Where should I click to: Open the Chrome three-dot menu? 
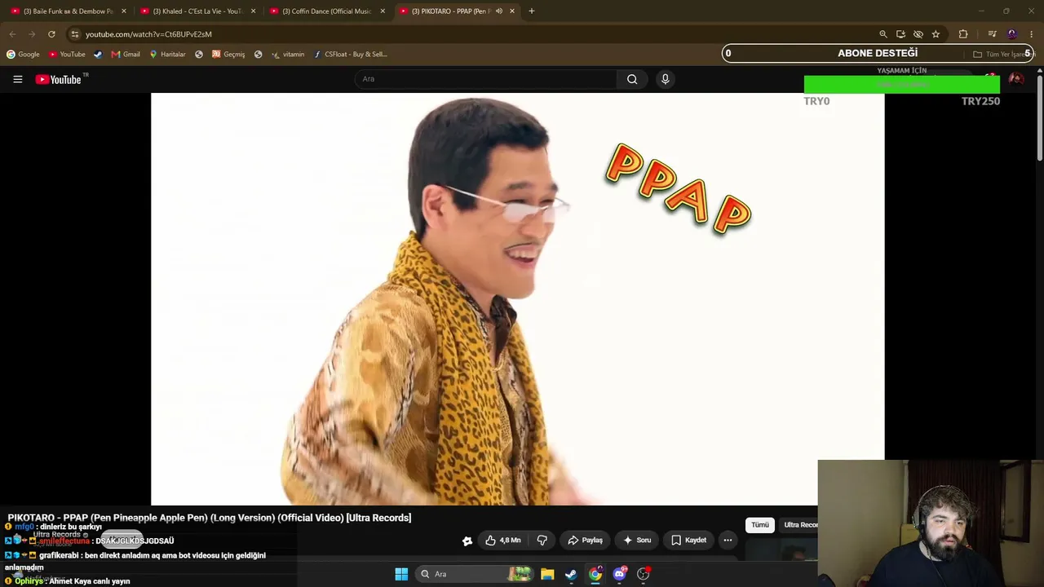(1032, 34)
